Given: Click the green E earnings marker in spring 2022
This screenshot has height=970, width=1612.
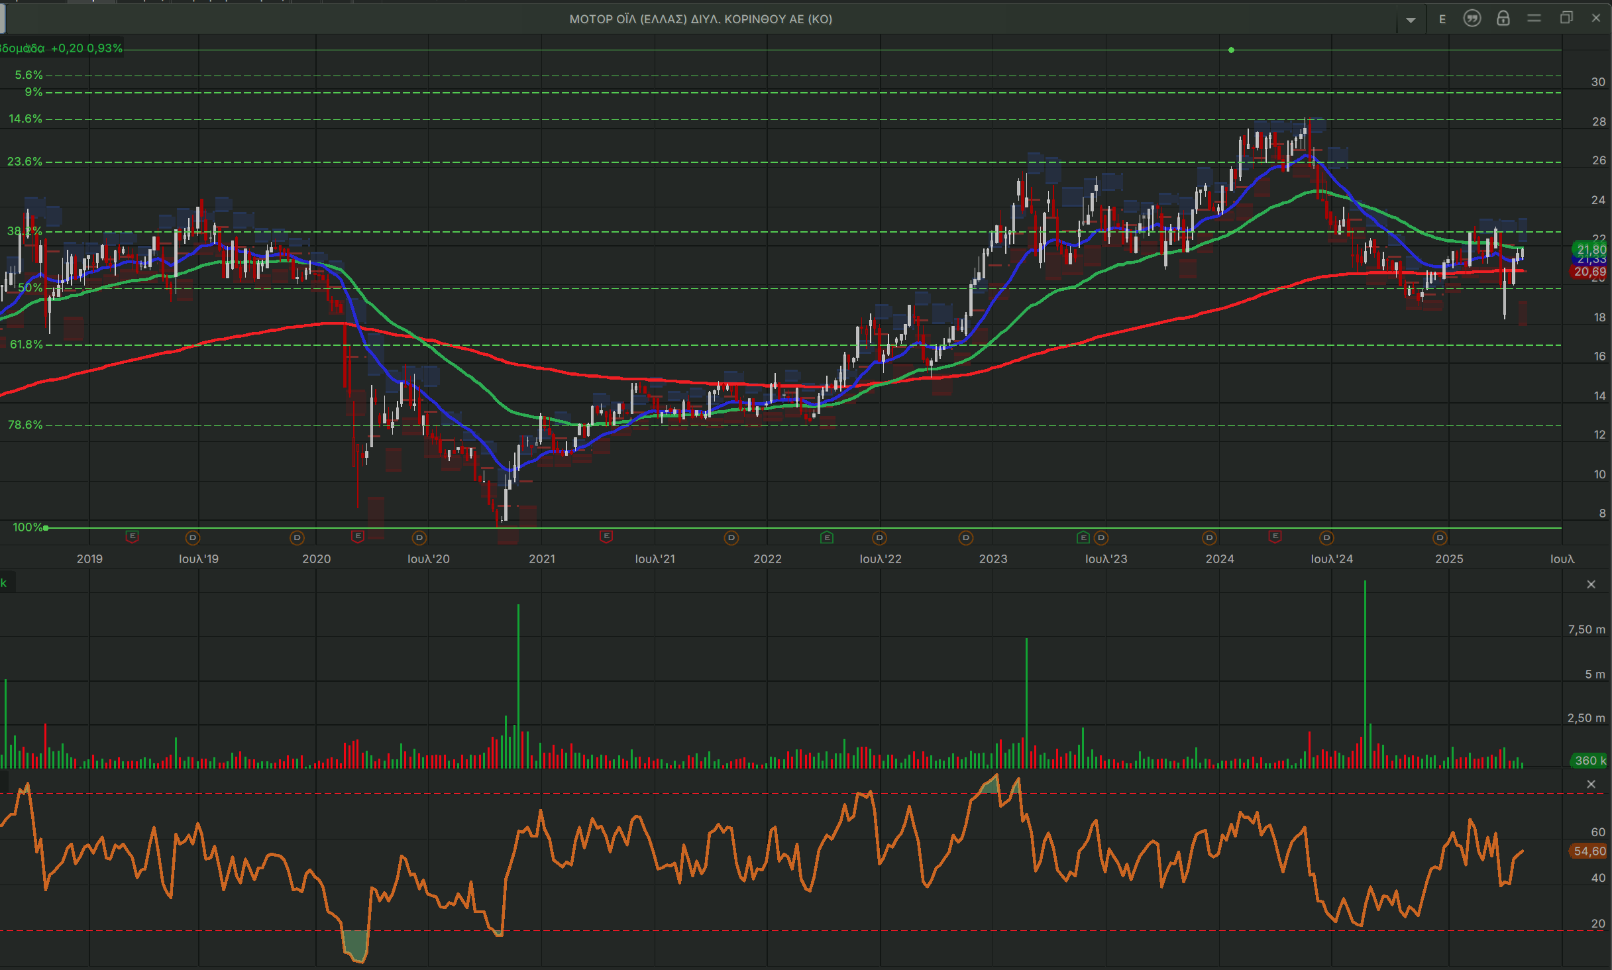Looking at the screenshot, I should coord(827,537).
